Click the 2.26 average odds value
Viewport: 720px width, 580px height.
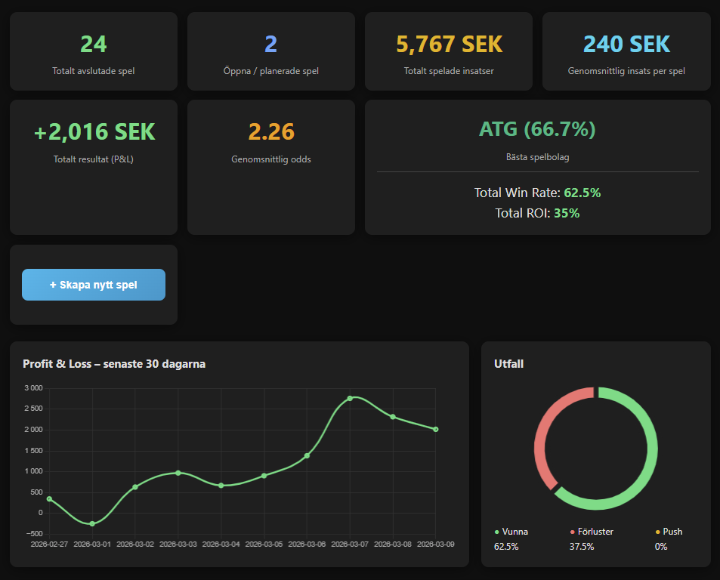270,131
